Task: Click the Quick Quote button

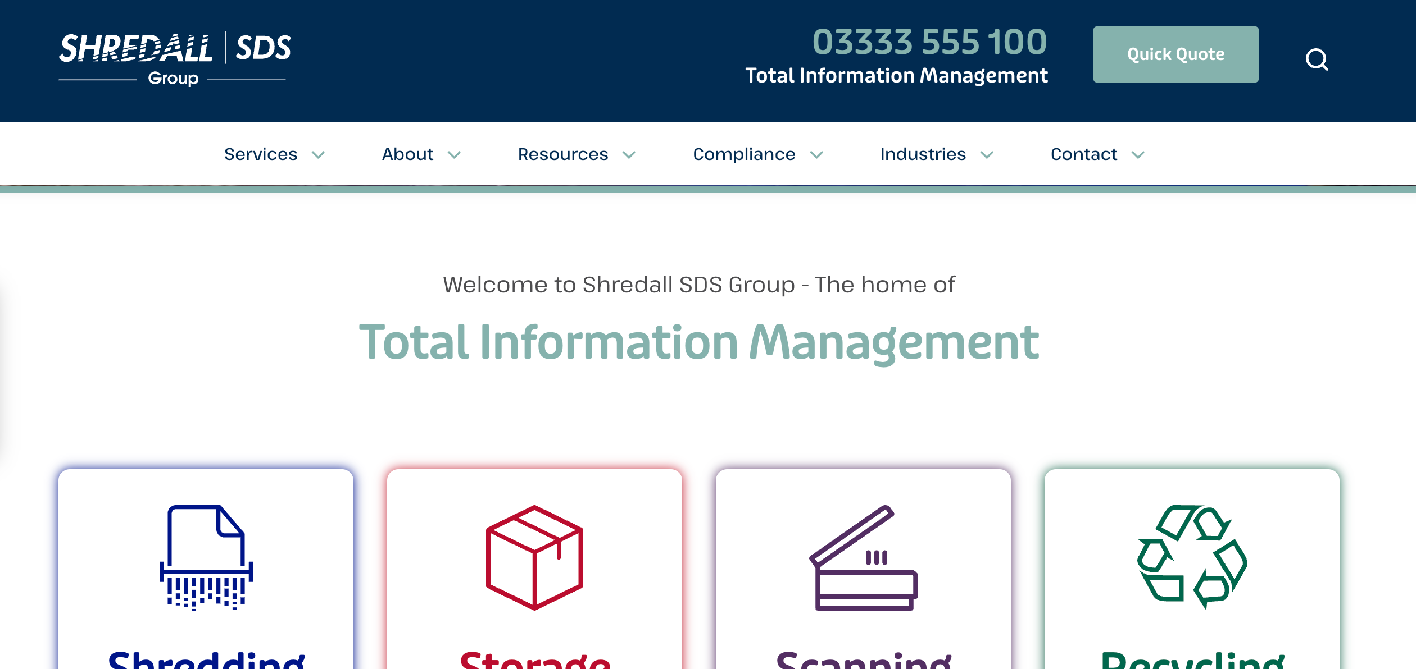Action: pos(1176,54)
